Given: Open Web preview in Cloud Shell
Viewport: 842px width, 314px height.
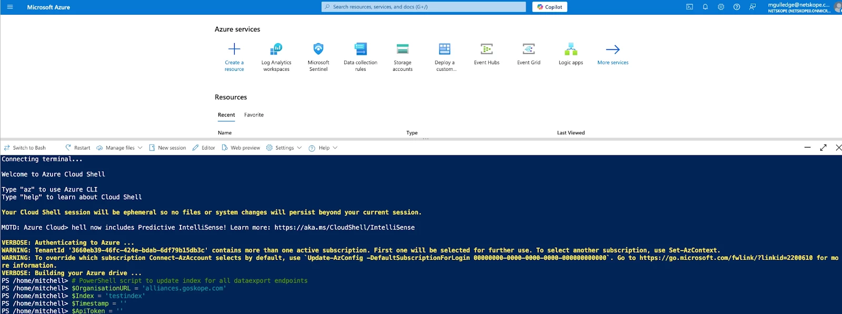Looking at the screenshot, I should tap(240, 148).
